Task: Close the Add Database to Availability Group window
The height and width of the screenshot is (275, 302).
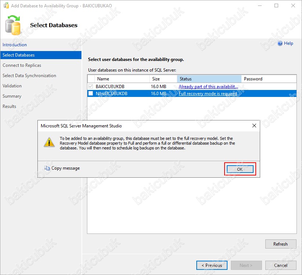Action: [x=293, y=6]
